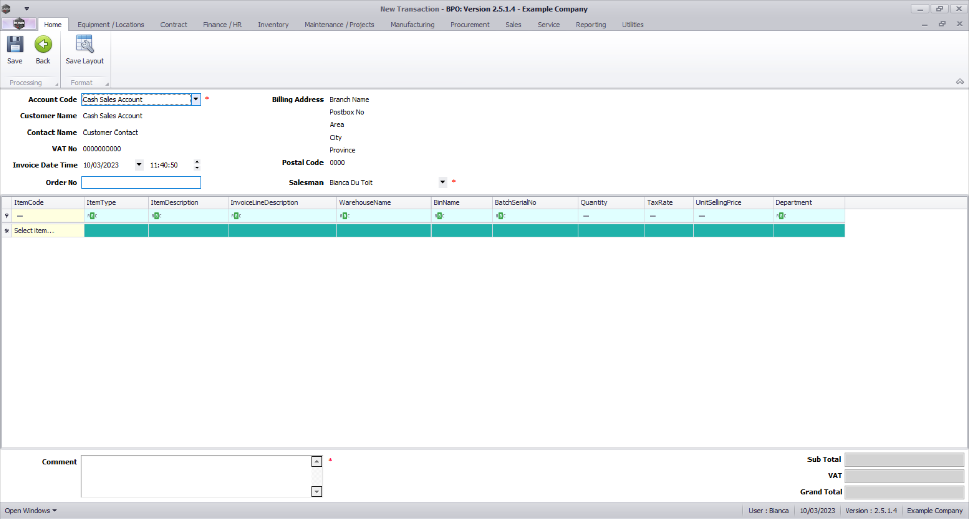The height and width of the screenshot is (519, 969).
Task: Sort by the ItemDescription column header
Action: pos(188,202)
